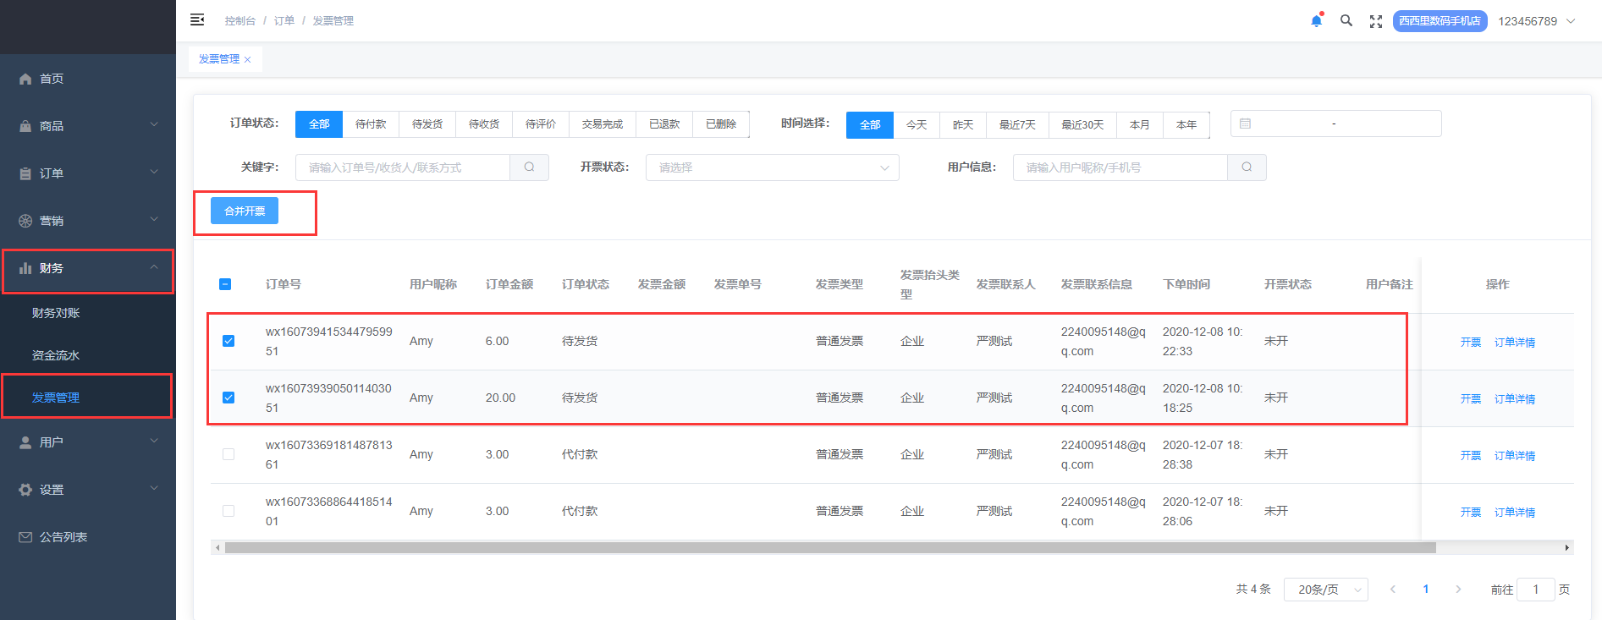This screenshot has height=620, width=1602.
Task: Click the keyword search magnifier button
Action: point(529,167)
